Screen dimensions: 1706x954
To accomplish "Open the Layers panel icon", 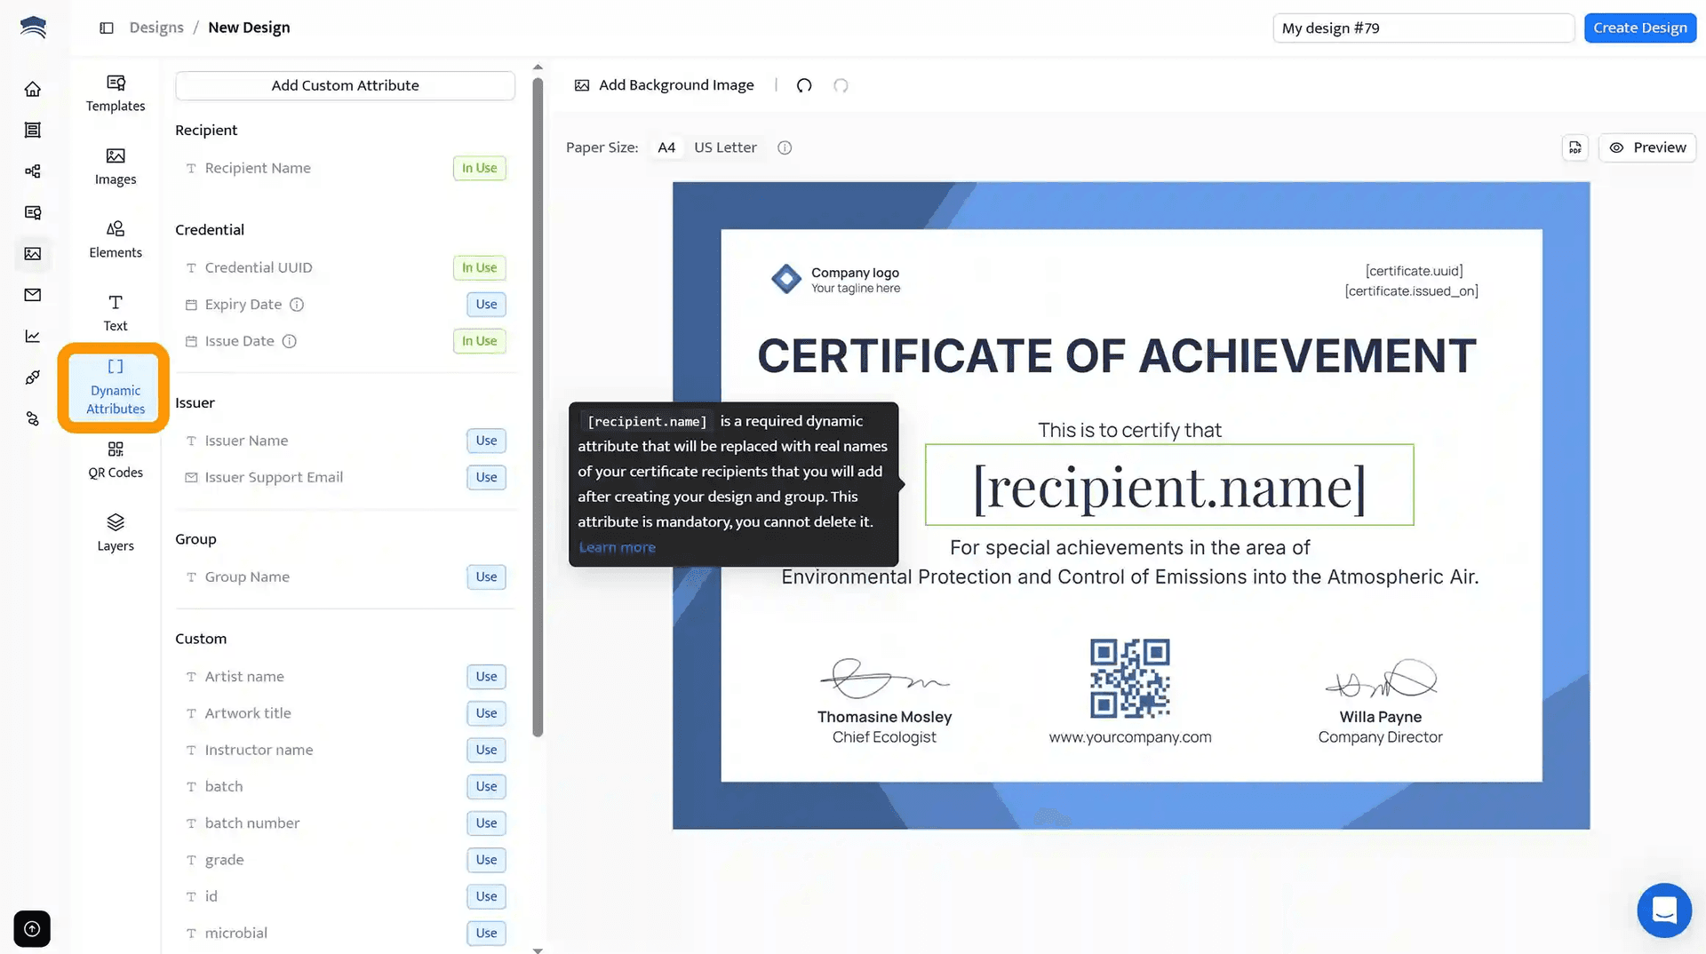I will 115,532.
